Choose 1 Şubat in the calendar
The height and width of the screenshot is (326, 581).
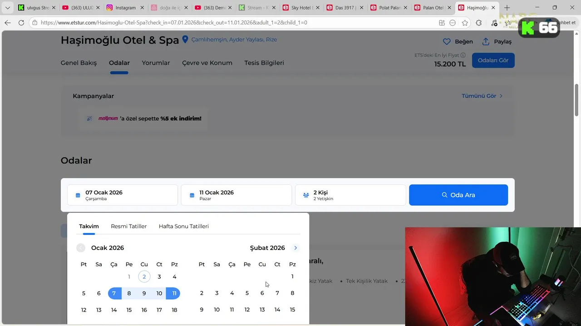[292, 277]
